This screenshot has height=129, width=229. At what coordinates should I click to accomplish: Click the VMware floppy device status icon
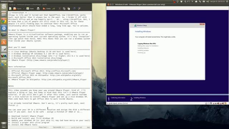(x=211, y=103)
